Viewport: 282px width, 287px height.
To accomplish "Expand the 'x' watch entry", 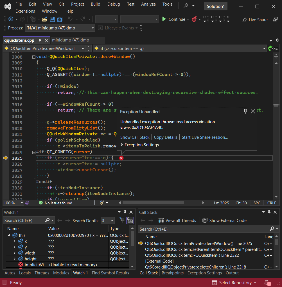I will click(x=15, y=241).
